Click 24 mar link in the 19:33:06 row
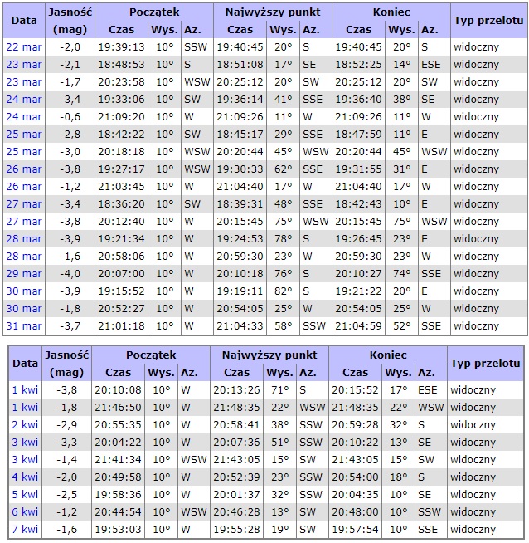Screen dimensions: 529x543 pos(24,99)
